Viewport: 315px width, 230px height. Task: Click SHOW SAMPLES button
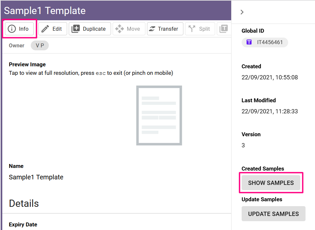[271, 183]
